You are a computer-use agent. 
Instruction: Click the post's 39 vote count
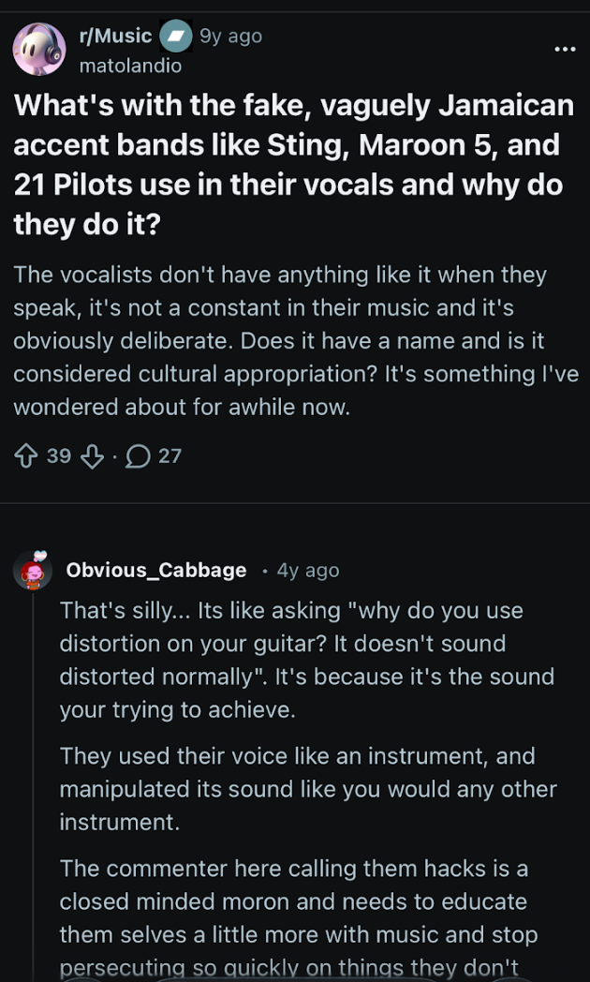[59, 456]
